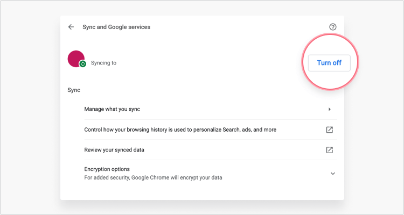The height and width of the screenshot is (215, 404).
Task: Click the magenta profile avatar
Action: 76,59
